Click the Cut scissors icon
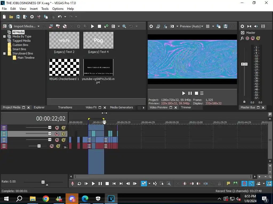 click(39, 17)
